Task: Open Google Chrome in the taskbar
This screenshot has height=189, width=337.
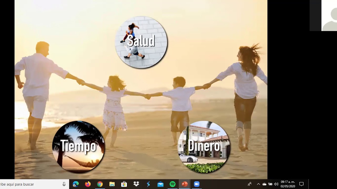Action: (100, 184)
